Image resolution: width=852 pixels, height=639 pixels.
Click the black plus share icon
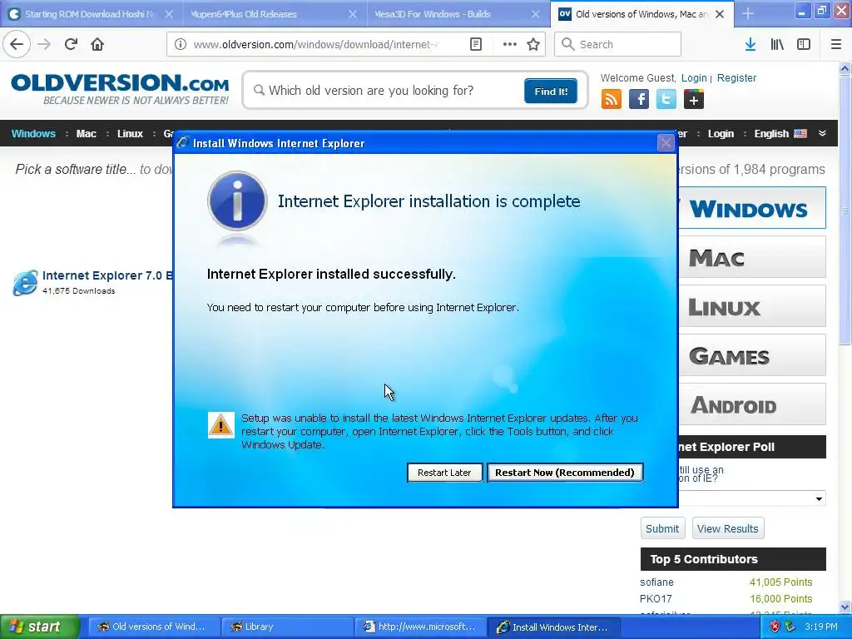694,100
